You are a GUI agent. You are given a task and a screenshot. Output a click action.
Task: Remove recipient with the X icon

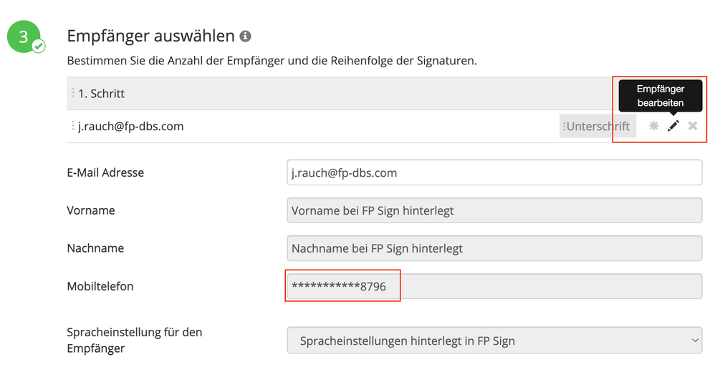(693, 126)
